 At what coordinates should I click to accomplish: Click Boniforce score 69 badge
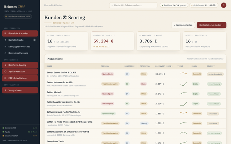click(x=127, y=74)
